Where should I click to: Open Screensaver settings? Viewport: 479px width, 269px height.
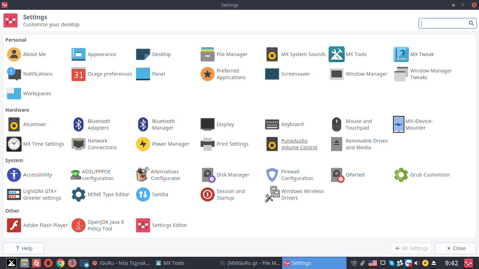[288, 74]
